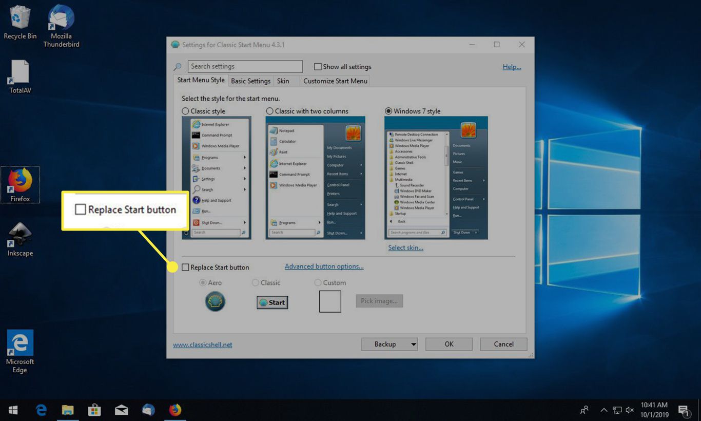Open Customize Start Menu tab

pos(335,81)
